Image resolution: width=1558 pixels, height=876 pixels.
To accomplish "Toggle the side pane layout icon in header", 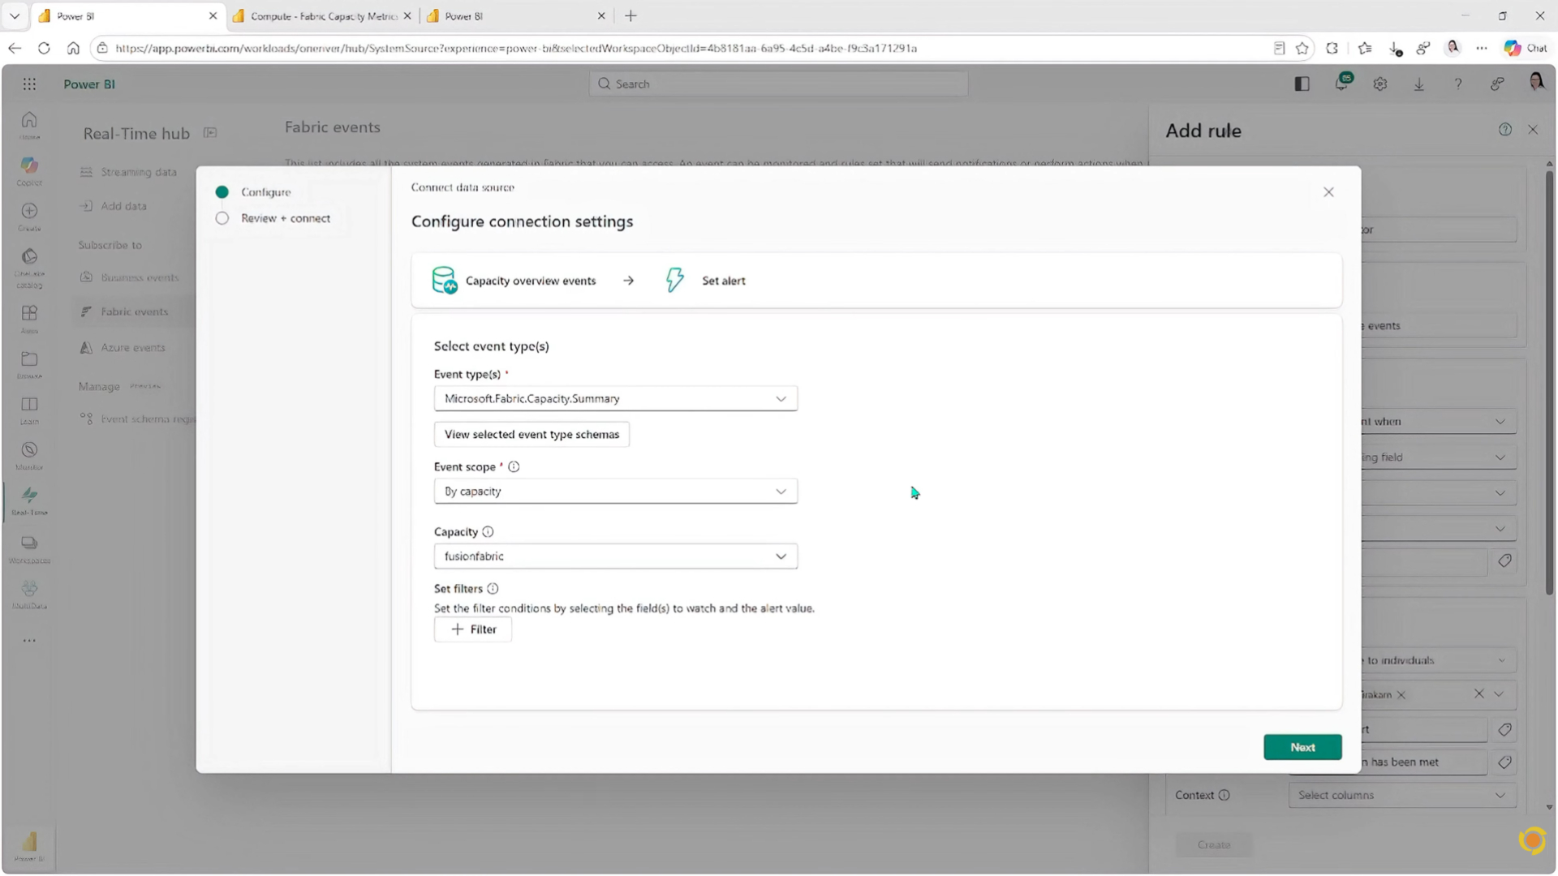I will pos(1302,84).
